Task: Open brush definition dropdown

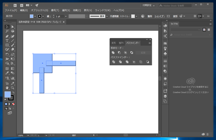Action: coord(107,16)
